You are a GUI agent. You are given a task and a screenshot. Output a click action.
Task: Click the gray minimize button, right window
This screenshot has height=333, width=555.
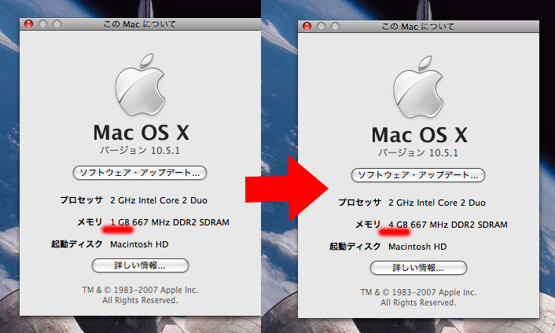point(321,27)
